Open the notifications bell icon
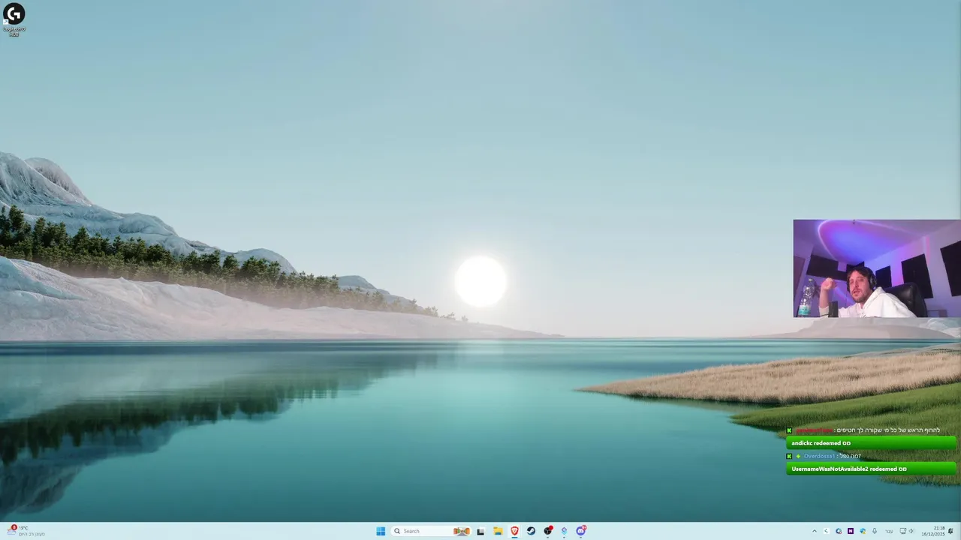Viewport: 961px width, 540px height. (950, 531)
